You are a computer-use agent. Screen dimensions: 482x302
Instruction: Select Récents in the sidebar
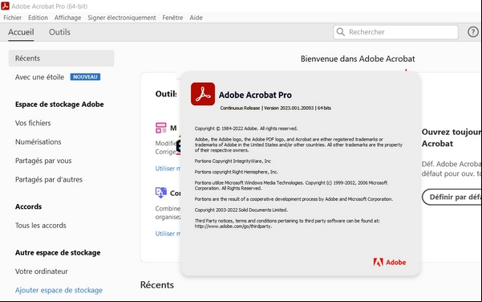(61, 58)
